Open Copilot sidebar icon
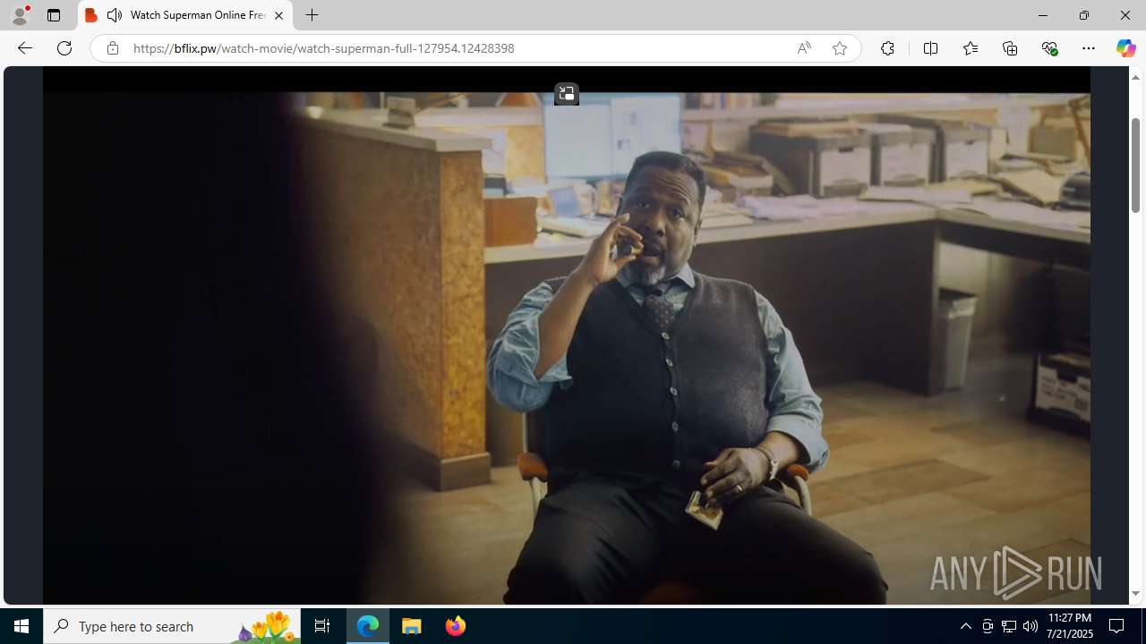1146x644 pixels. (x=1125, y=48)
